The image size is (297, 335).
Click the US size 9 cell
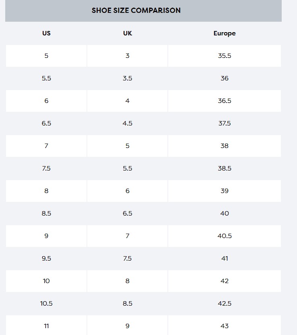tap(46, 236)
